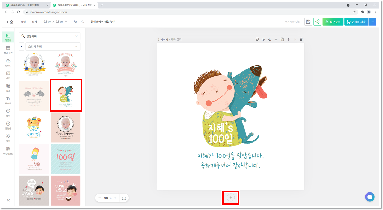This screenshot has width=383, height=210.
Task: Redo the last action
Action: [83, 22]
